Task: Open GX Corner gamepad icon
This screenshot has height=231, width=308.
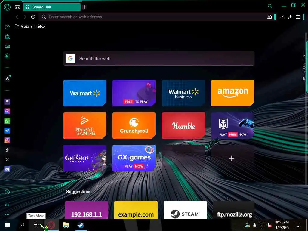Action: [17, 7]
